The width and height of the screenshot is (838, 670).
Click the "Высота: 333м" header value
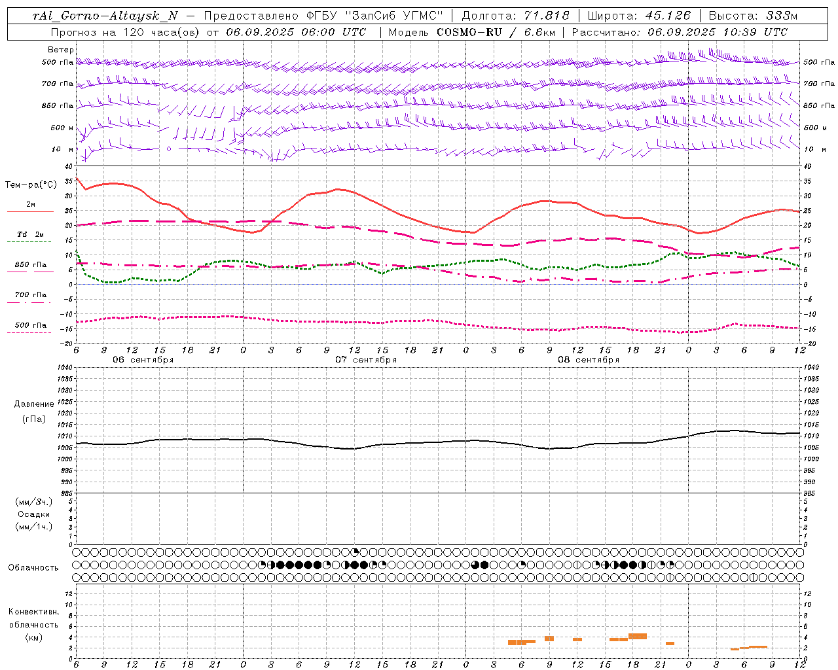click(x=752, y=16)
